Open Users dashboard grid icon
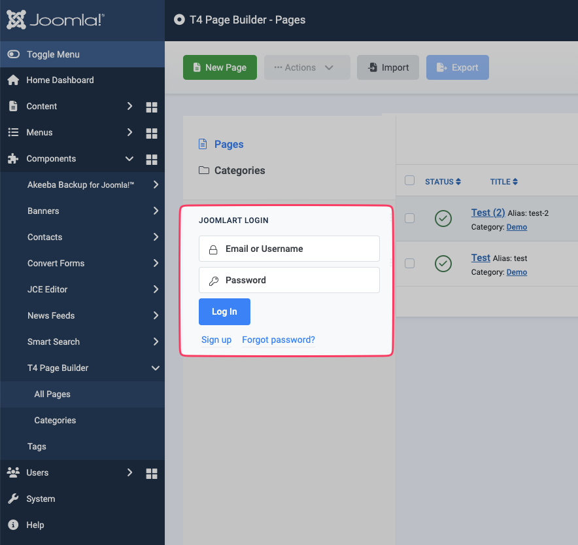Viewport: 578px width, 545px height. coord(152,473)
